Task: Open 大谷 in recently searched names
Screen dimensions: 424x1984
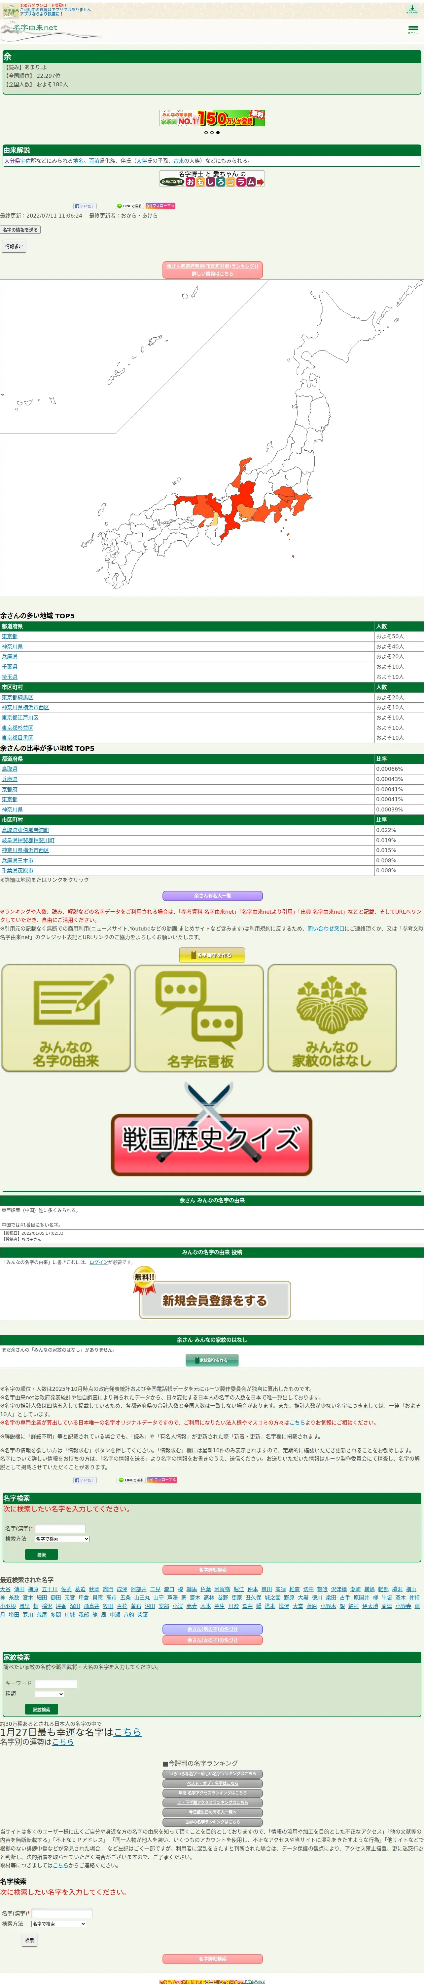Action: [5, 1589]
